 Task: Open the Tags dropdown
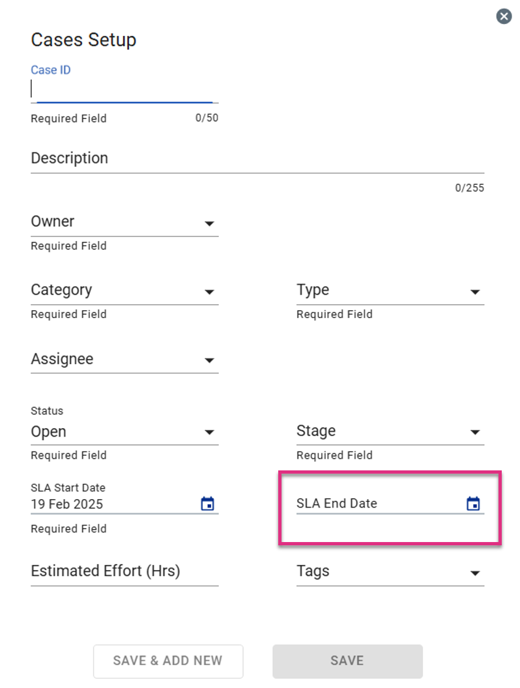390,572
